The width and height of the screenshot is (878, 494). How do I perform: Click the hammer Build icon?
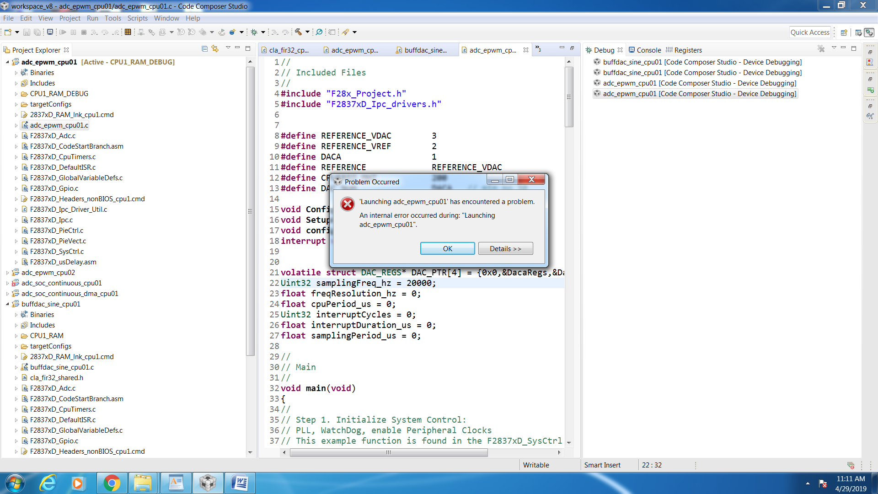[298, 32]
